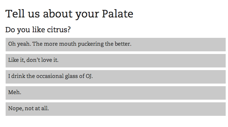Click 'not at all.' in the last answer

coord(37,108)
